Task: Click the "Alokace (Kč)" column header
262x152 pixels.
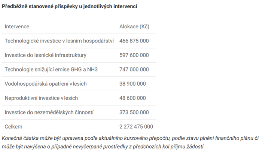Action: [x=134, y=27]
